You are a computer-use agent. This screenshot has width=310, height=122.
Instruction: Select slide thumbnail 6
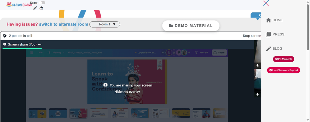pos(140,113)
